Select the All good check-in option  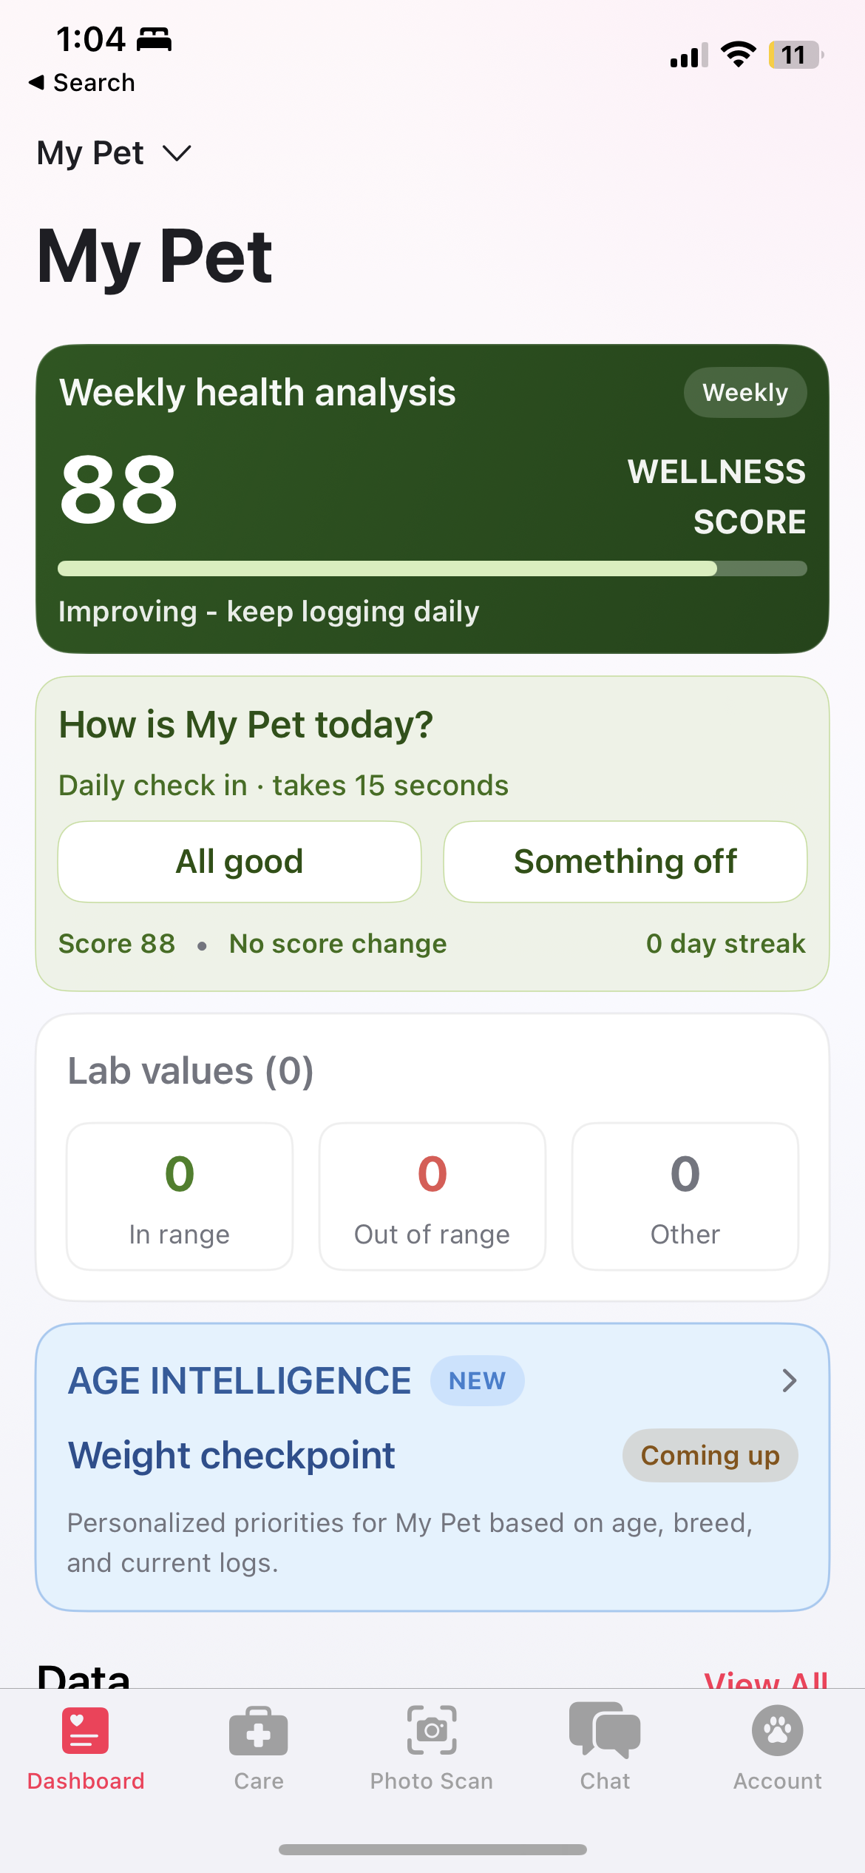(240, 862)
